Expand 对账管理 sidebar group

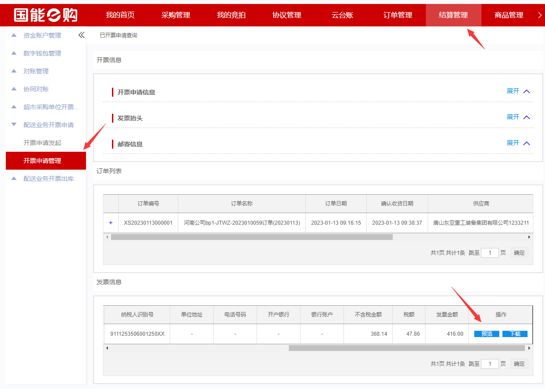tap(36, 71)
